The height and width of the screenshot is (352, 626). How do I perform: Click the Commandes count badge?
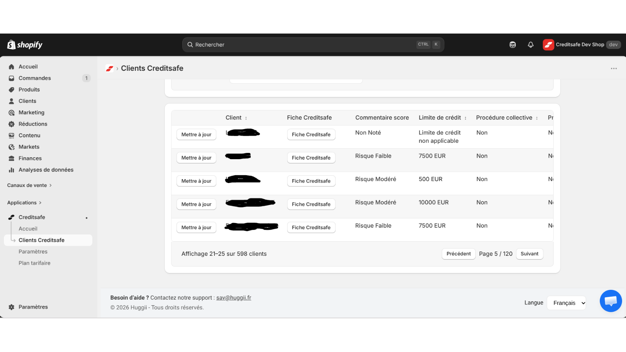(86, 78)
